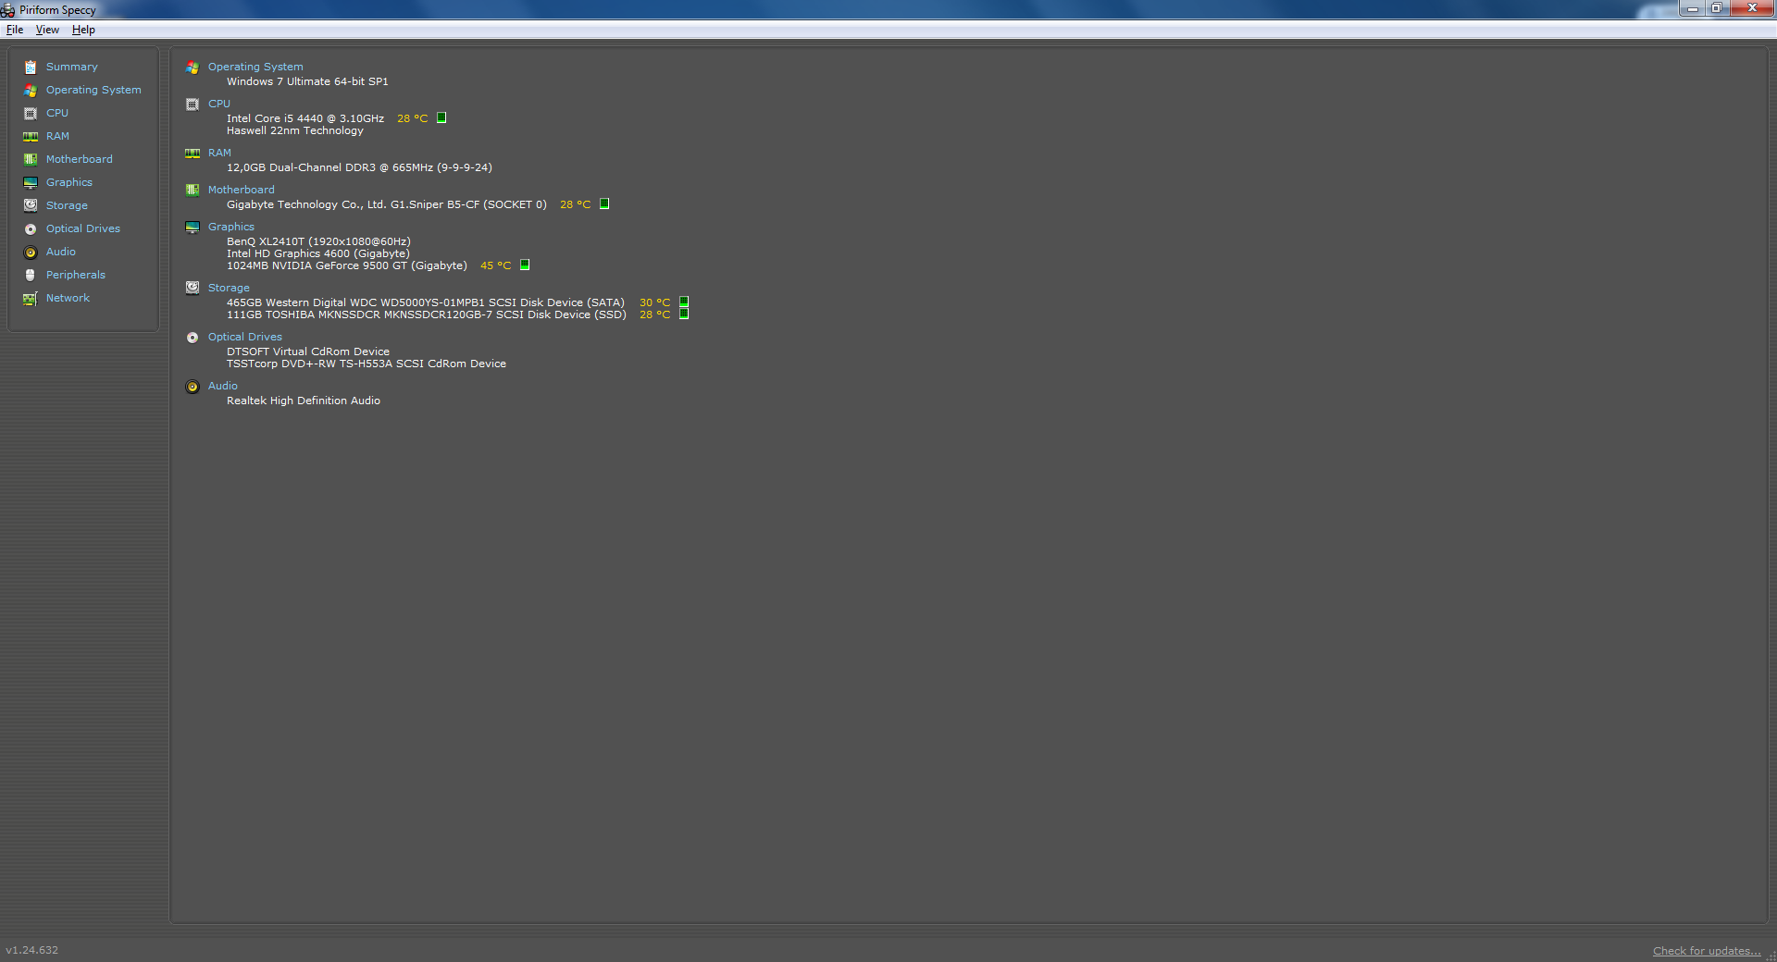
Task: Open the View menu
Action: pyautogui.click(x=47, y=30)
